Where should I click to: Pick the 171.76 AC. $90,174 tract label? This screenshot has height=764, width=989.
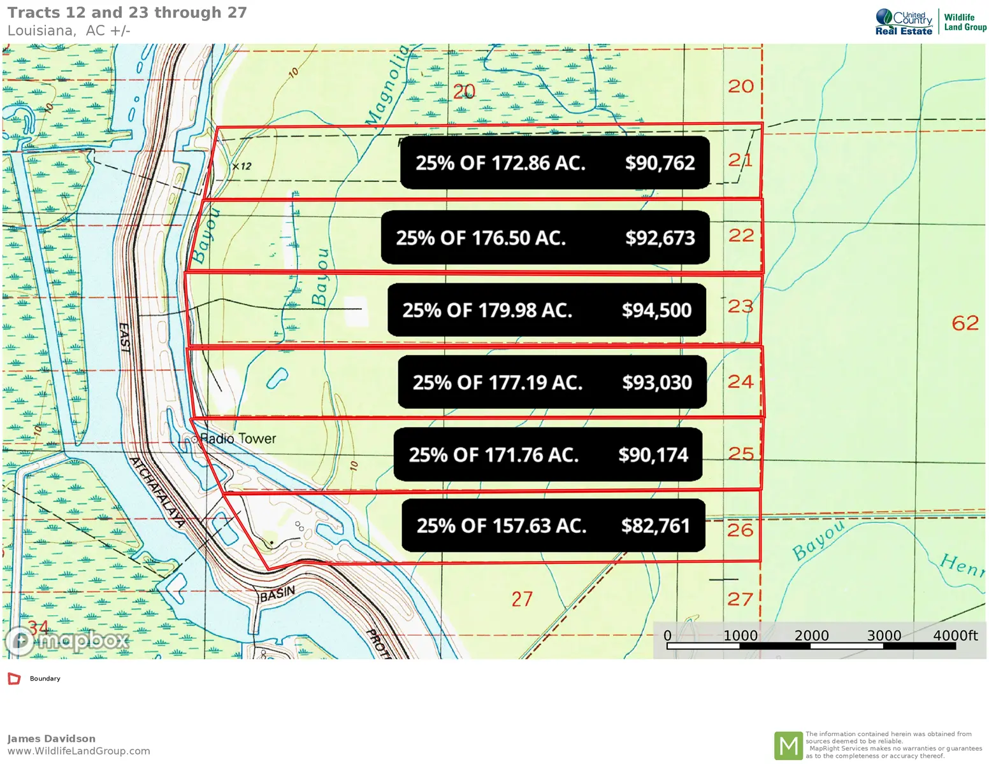point(547,455)
